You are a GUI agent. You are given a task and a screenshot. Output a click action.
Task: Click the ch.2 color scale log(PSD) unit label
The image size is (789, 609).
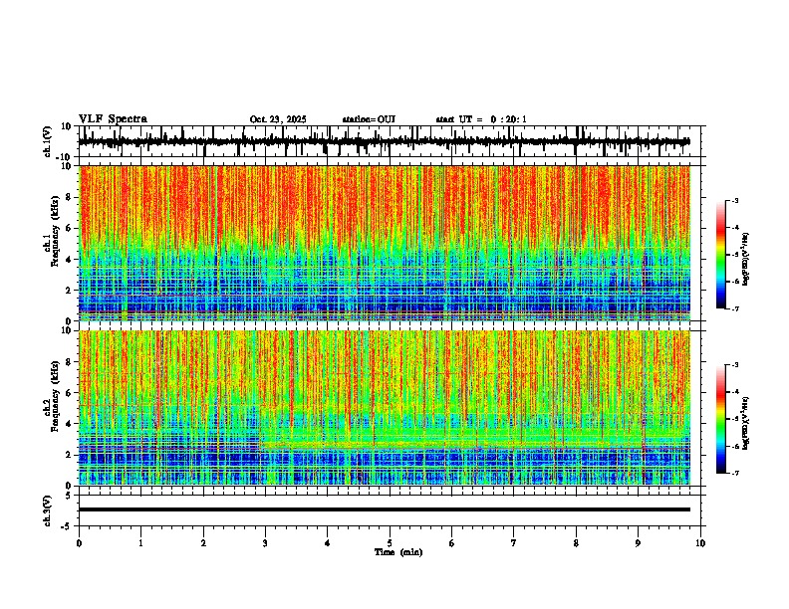(x=746, y=424)
